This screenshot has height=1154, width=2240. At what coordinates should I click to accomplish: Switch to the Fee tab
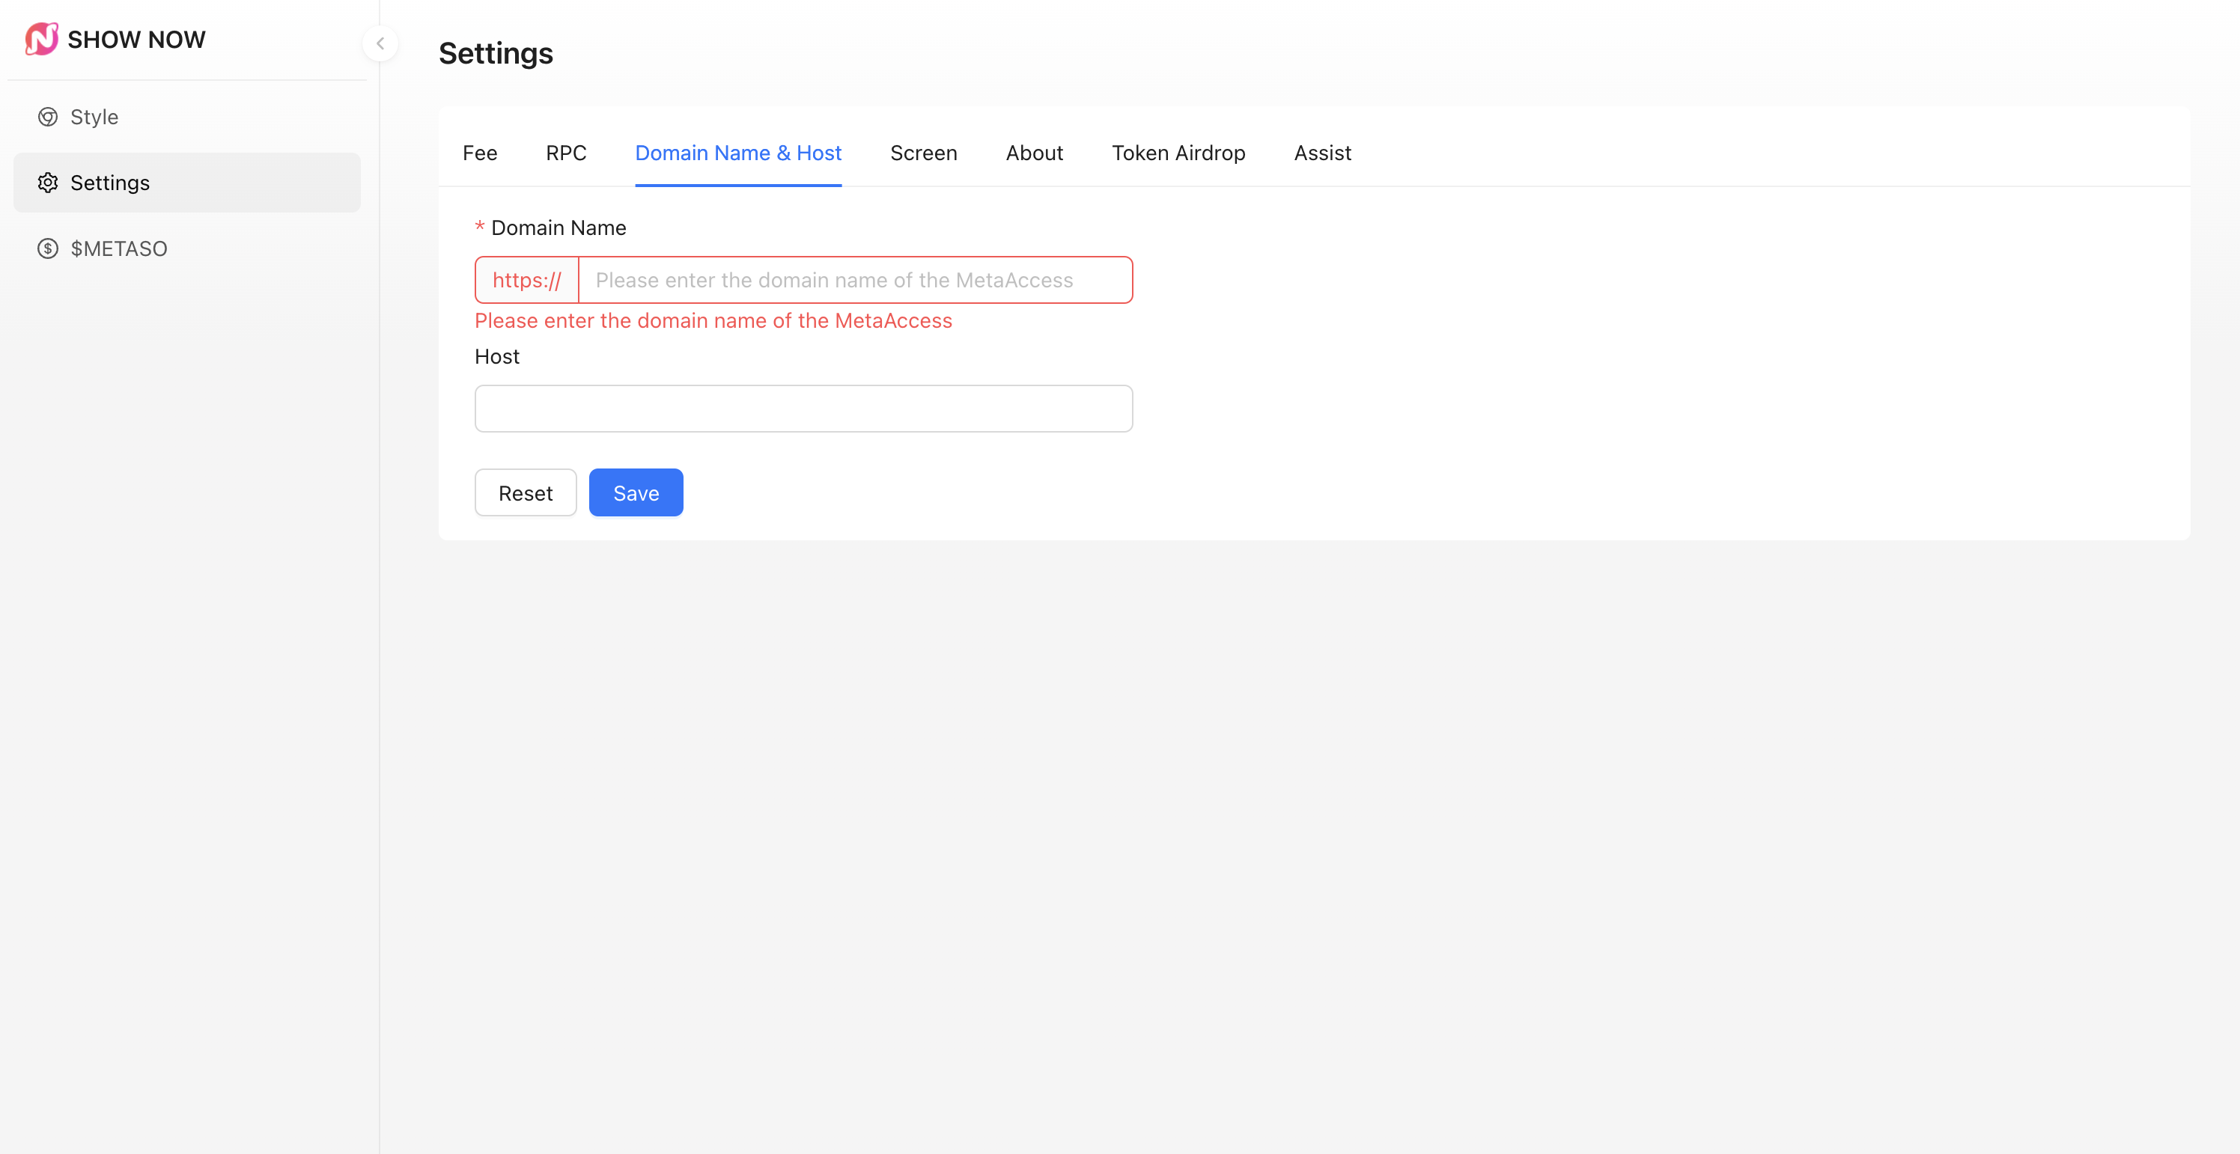coord(479,153)
